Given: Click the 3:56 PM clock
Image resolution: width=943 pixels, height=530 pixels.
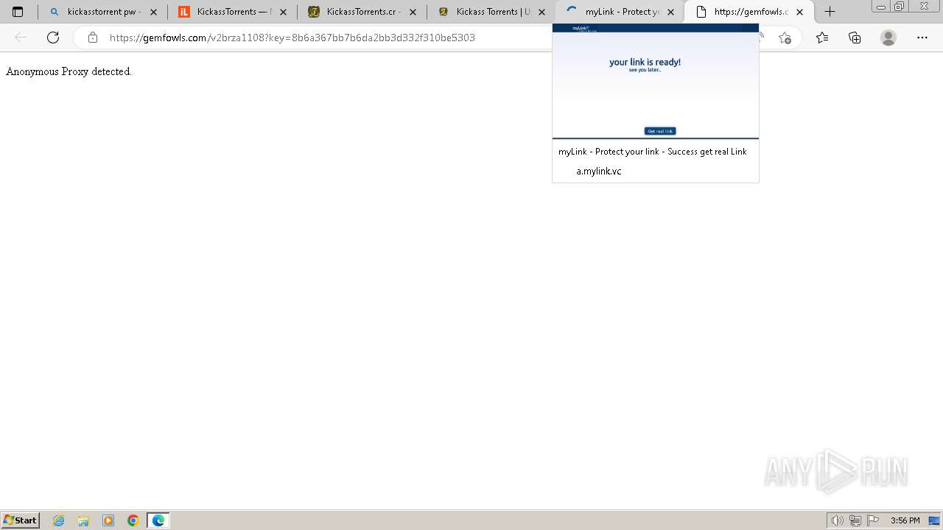Looking at the screenshot, I should pos(905,520).
